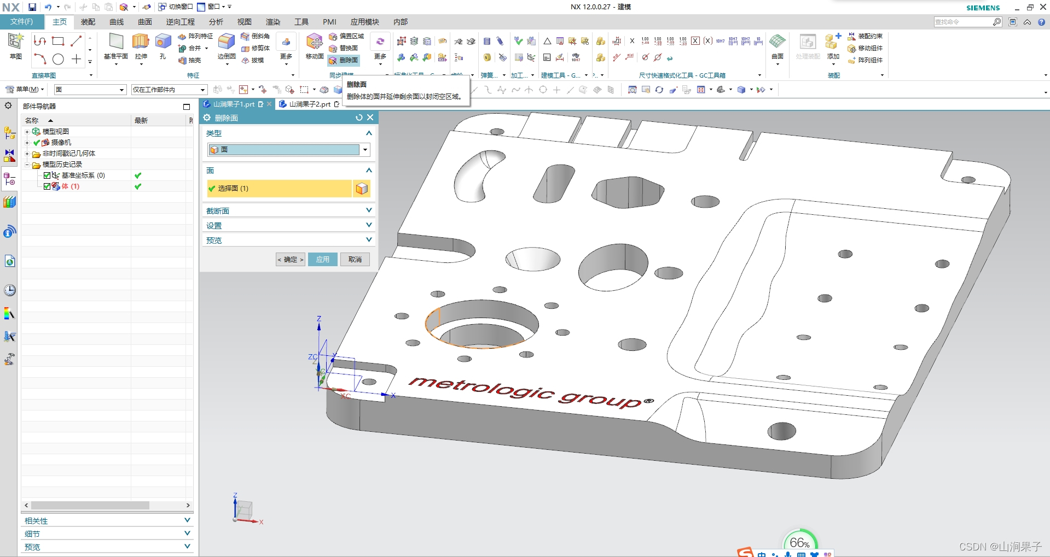Click the save icon in title bar
Screen dimensions: 1050x557
click(32, 7)
